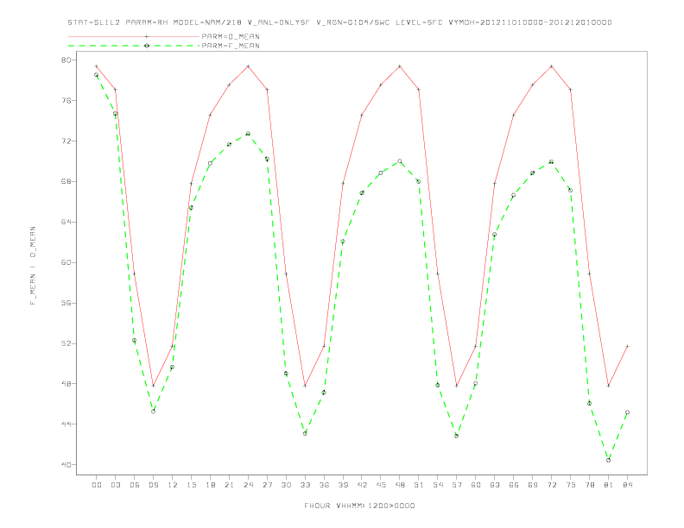
Task: Click x-axis tick label 18
Action: click(x=210, y=485)
